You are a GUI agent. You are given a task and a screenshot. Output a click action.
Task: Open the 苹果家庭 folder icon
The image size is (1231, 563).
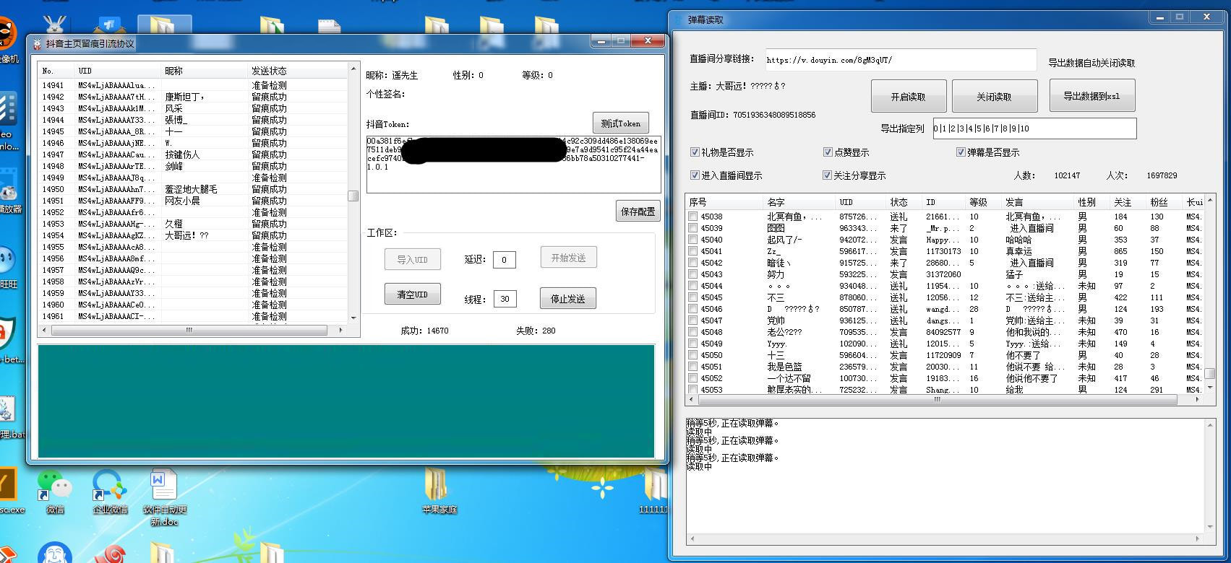click(439, 491)
